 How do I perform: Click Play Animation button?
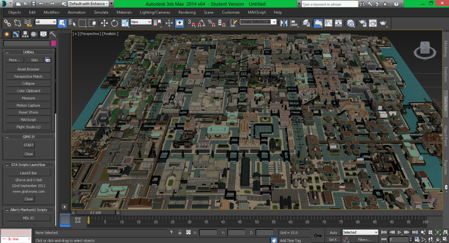[399, 232]
